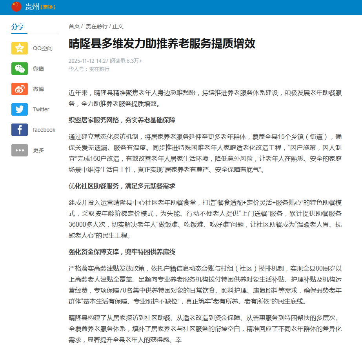Open the 贵在黔行 breadcrumb link
The height and width of the screenshot is (347, 362).
click(x=98, y=26)
